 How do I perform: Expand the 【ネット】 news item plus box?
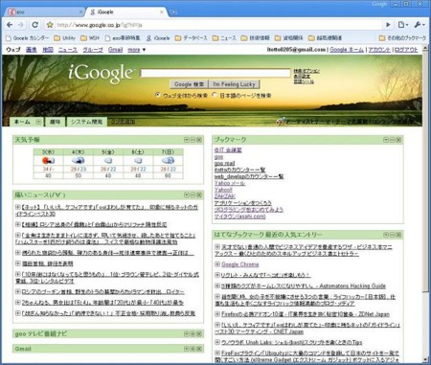(18, 207)
